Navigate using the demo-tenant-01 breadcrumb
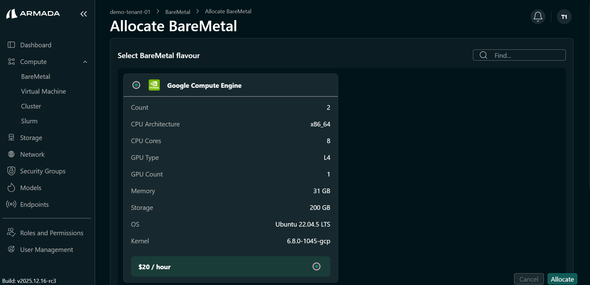590x285 pixels. 130,11
